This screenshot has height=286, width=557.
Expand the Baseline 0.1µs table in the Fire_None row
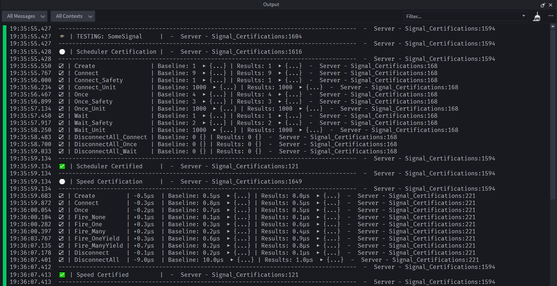coord(229,217)
